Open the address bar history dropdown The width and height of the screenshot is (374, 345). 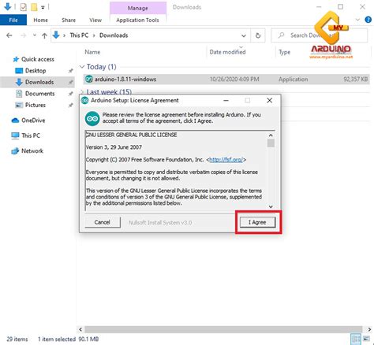point(244,35)
